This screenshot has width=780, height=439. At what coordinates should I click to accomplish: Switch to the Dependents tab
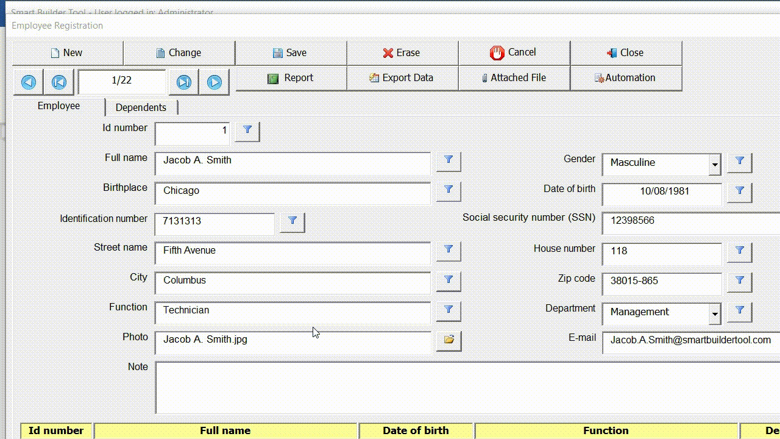coord(141,107)
